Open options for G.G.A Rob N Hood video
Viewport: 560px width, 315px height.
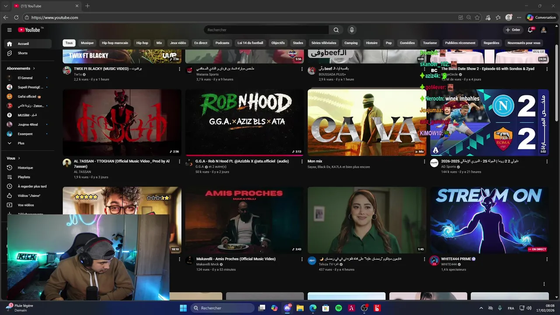tap(302, 161)
